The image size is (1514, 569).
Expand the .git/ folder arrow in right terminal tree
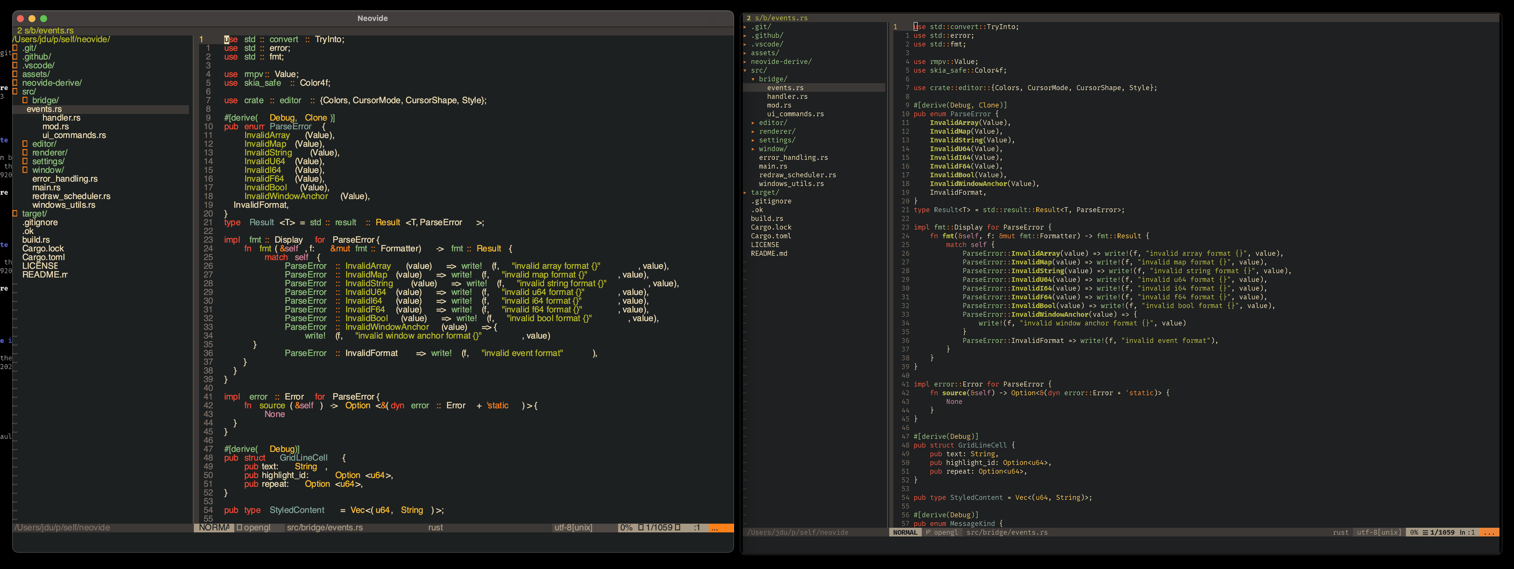[x=745, y=26]
